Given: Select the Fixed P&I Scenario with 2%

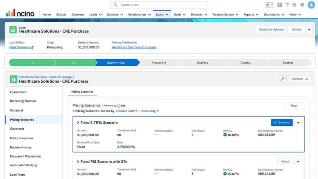Looking at the screenshot, I should click(285, 161).
